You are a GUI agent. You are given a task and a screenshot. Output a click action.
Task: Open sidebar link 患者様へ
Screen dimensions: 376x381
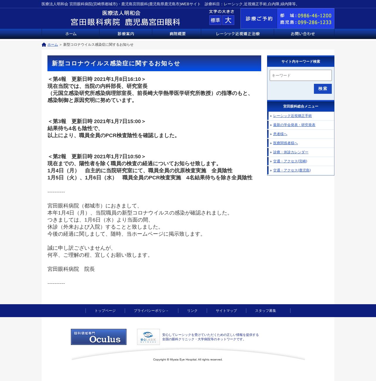(x=280, y=134)
